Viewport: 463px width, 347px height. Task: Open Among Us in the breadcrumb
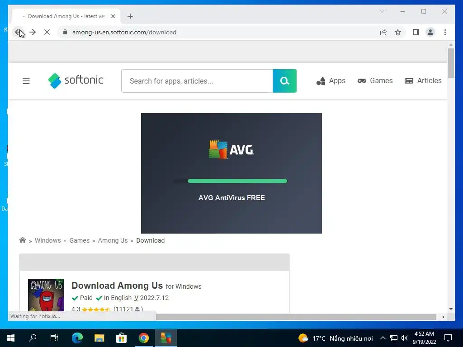click(x=113, y=240)
